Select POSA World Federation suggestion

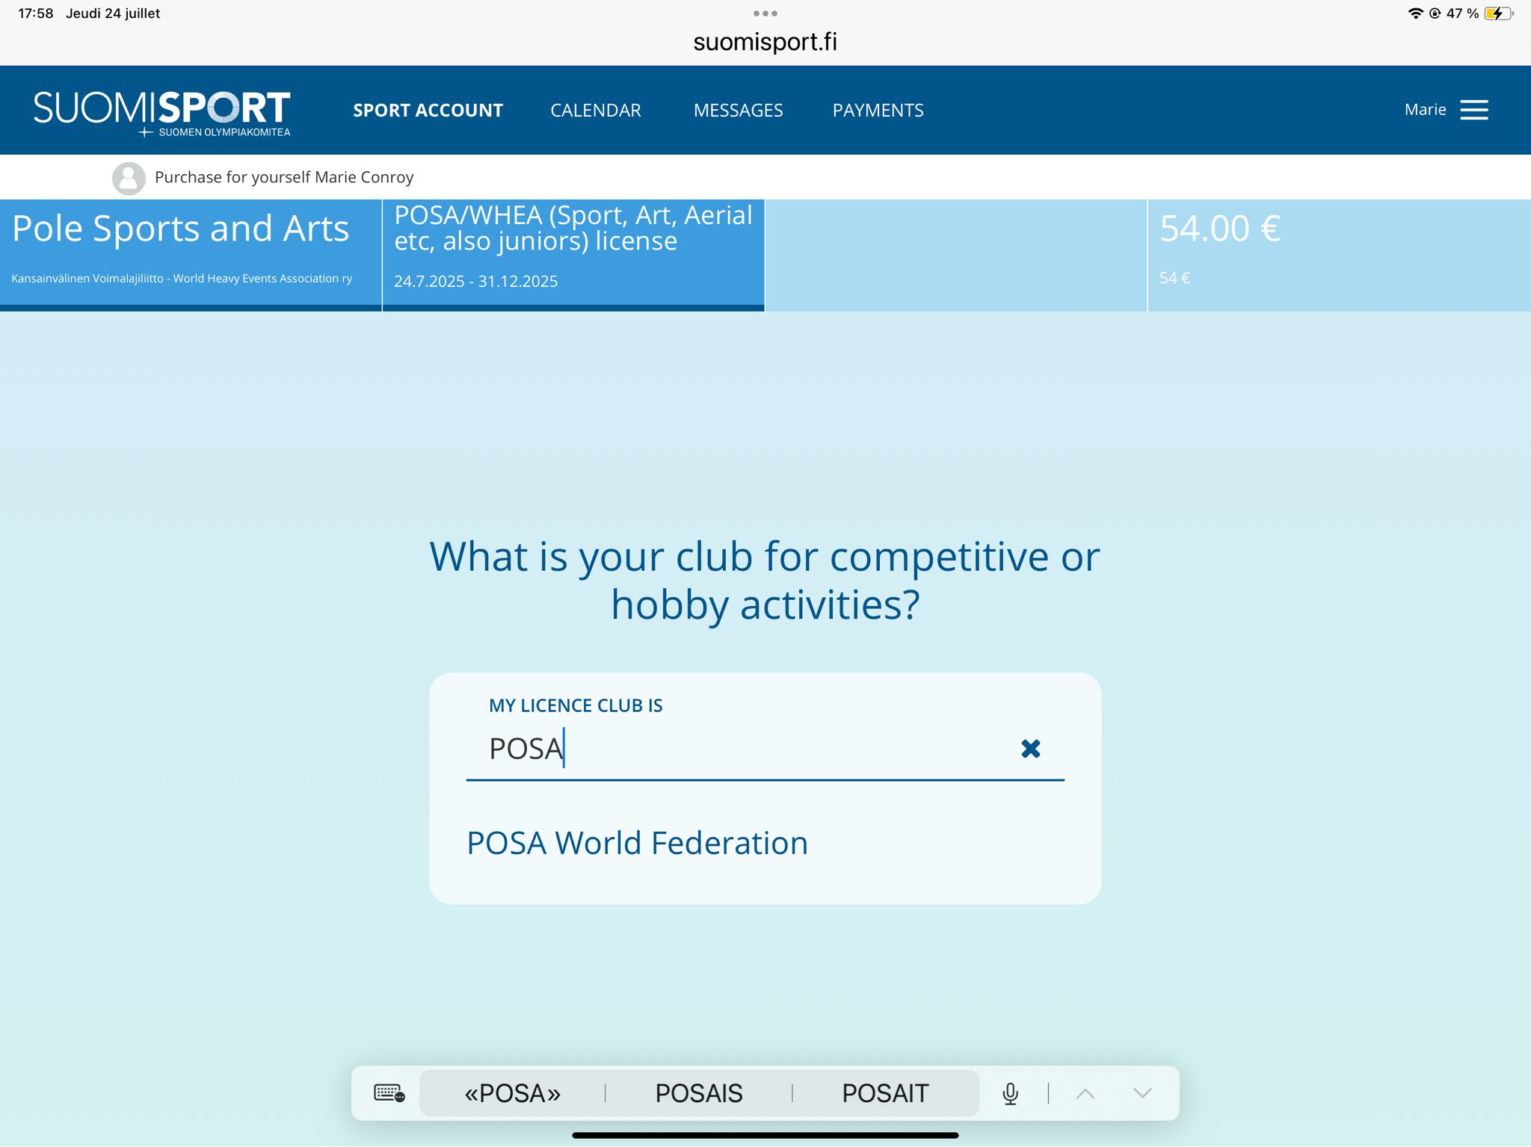point(637,843)
